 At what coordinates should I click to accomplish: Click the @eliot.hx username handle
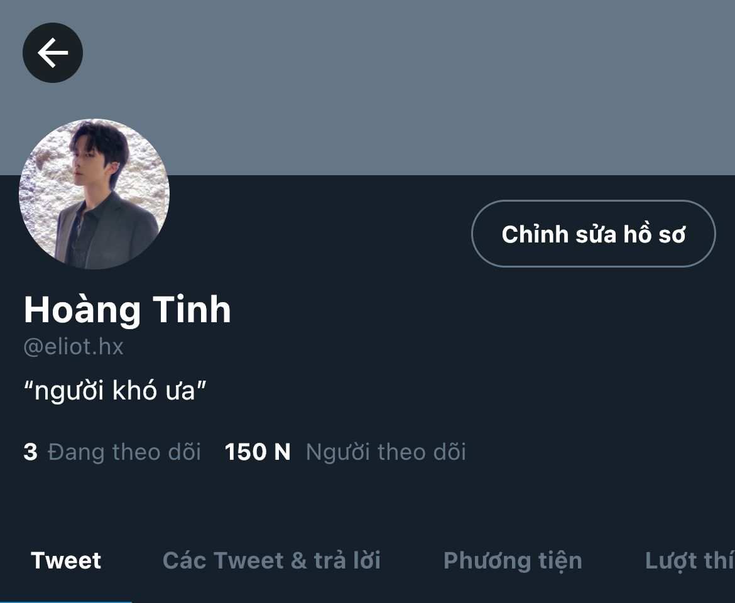coord(73,347)
